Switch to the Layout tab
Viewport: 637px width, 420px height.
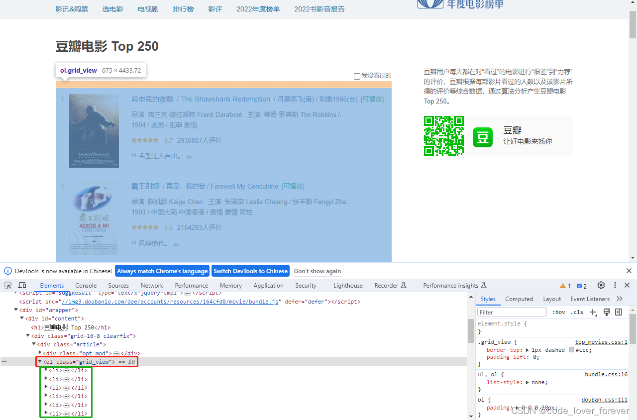552,299
